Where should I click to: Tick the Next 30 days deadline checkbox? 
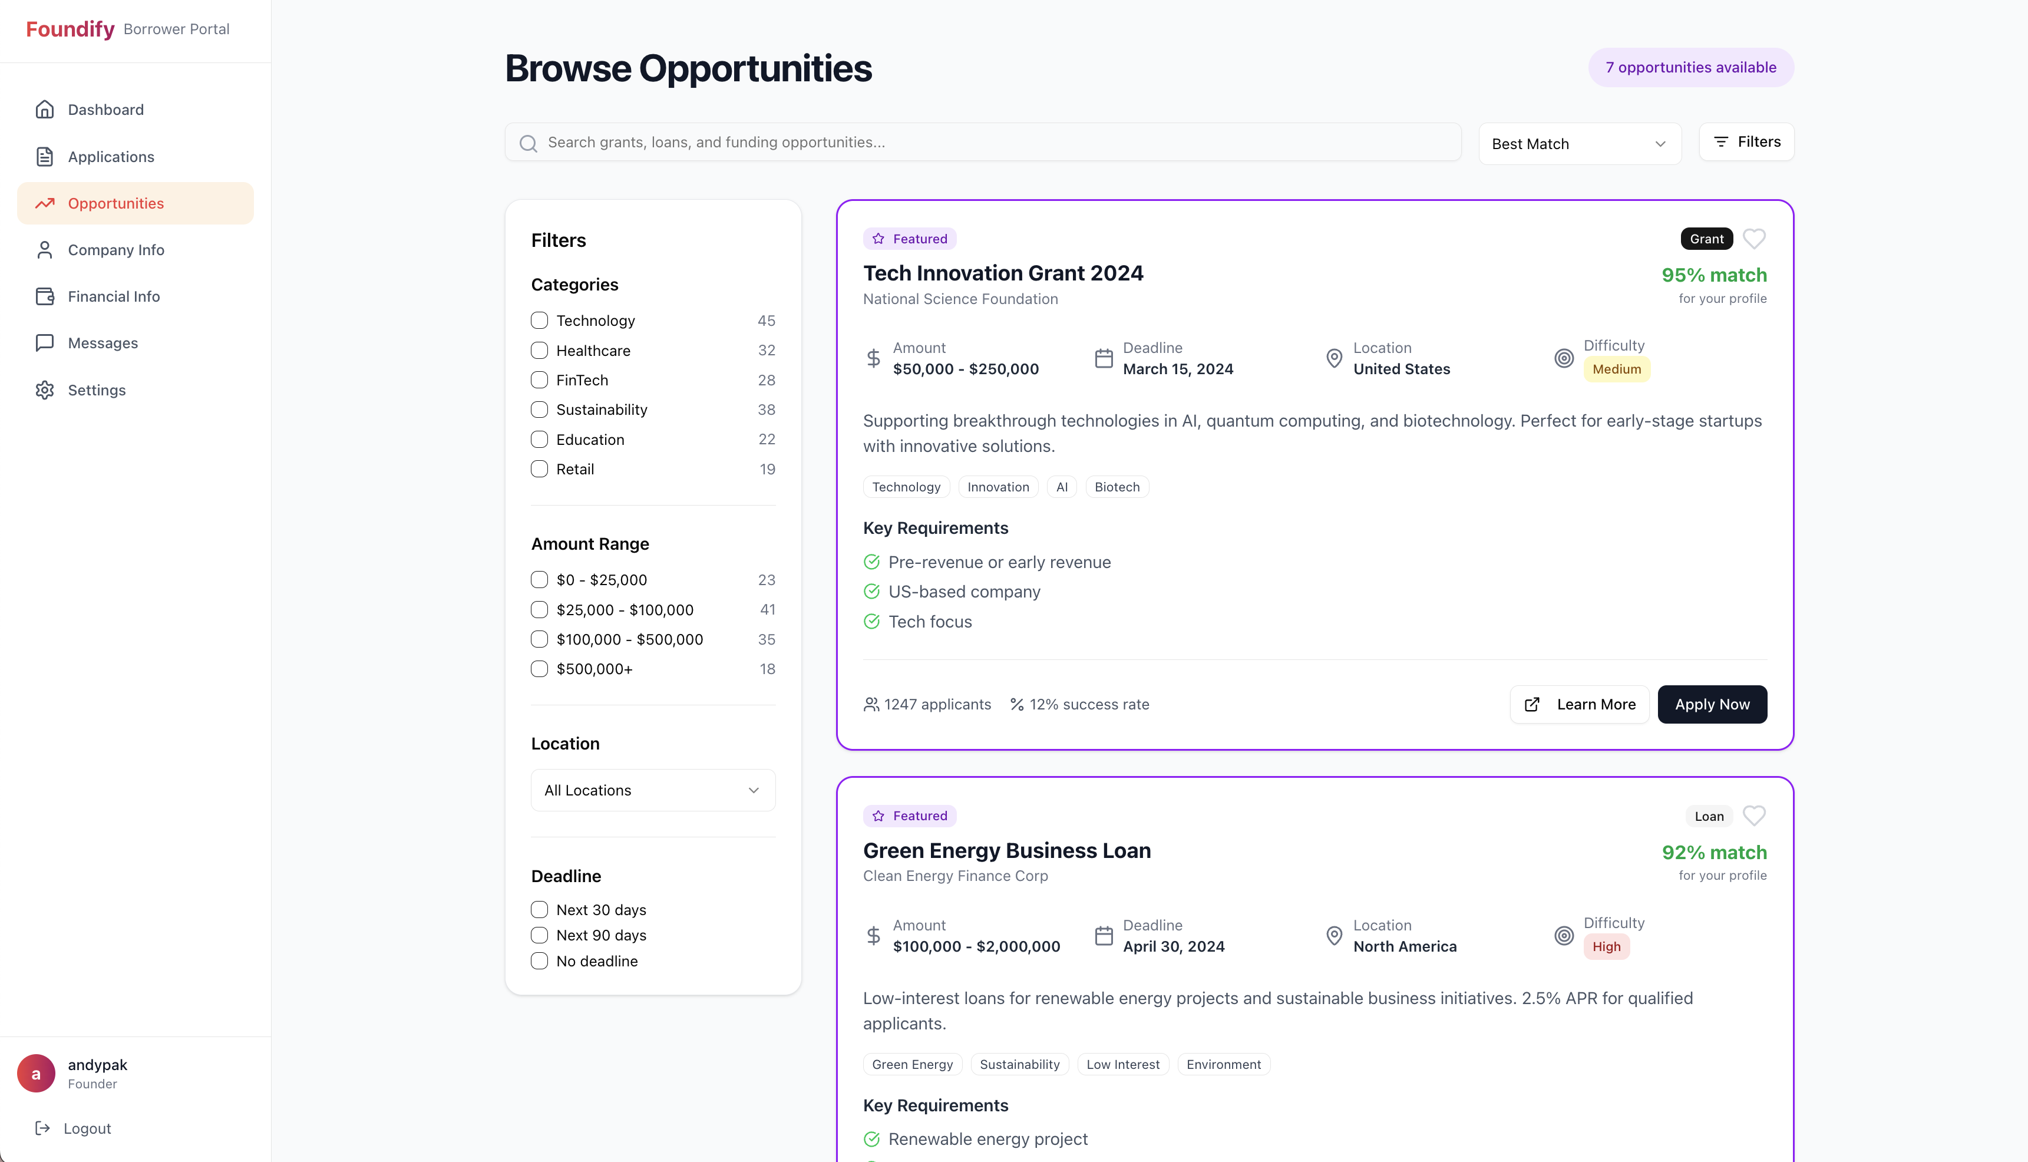[539, 910]
